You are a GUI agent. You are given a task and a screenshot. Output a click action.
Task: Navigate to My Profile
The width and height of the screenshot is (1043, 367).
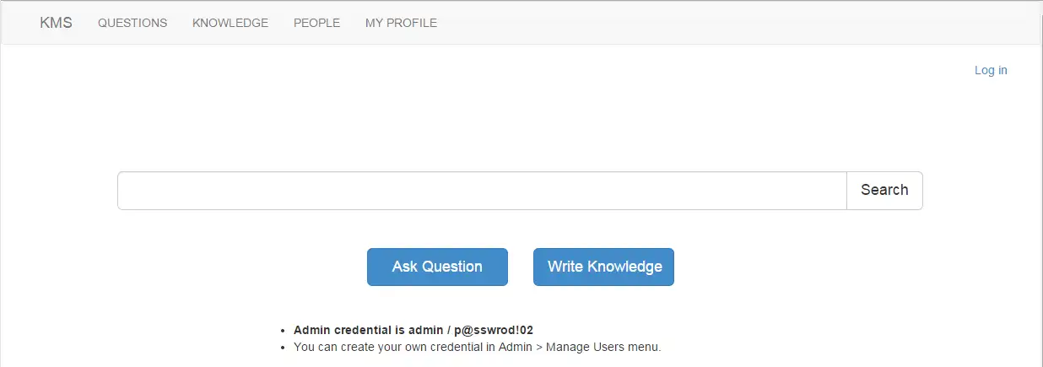(401, 23)
